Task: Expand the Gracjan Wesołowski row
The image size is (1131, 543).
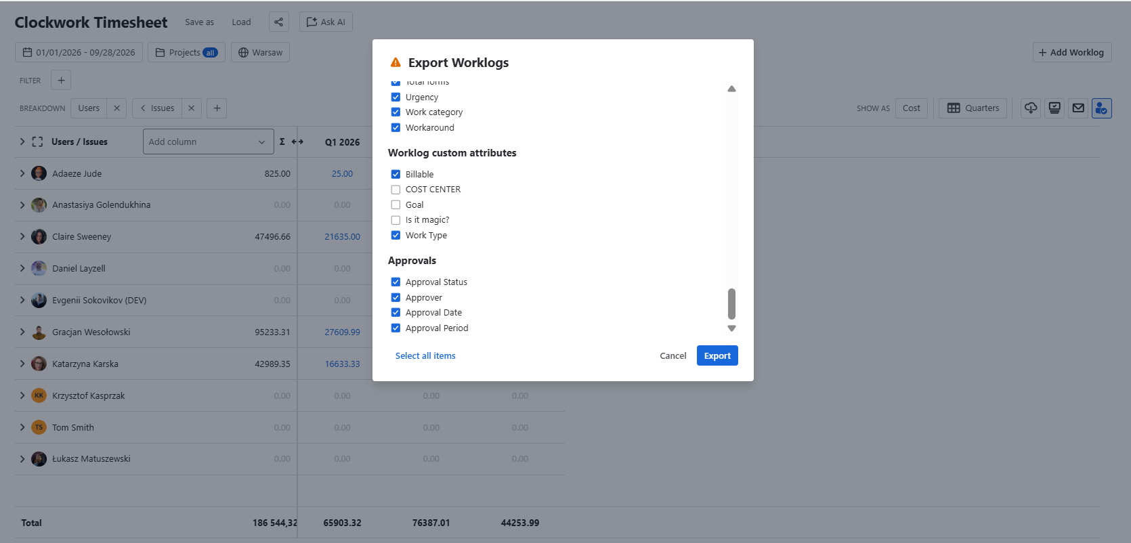Action: [22, 332]
